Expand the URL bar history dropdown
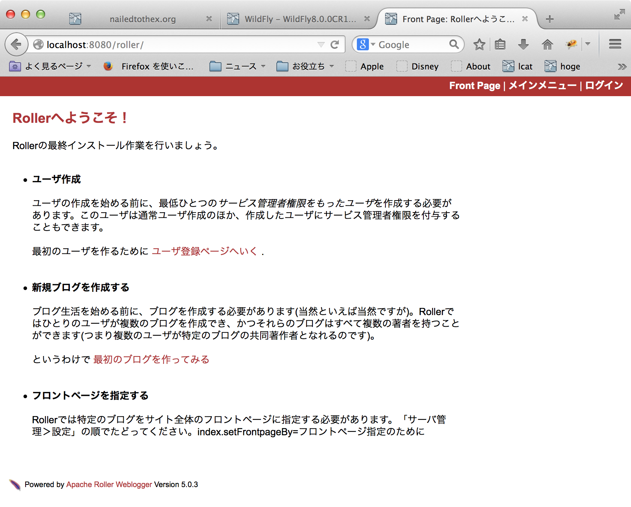The height and width of the screenshot is (507, 631). (321, 45)
